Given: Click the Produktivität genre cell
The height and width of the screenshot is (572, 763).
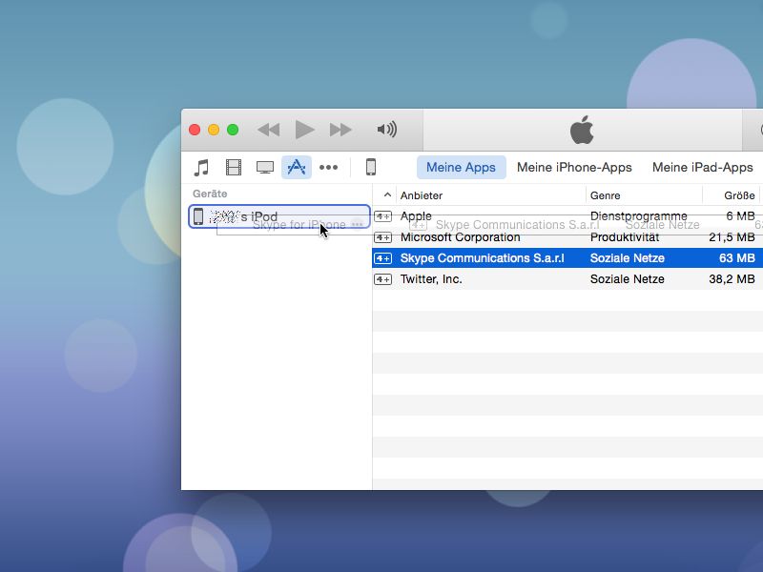Looking at the screenshot, I should [625, 237].
